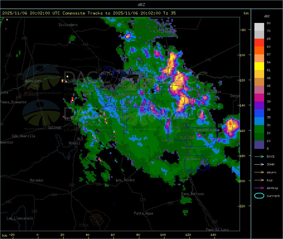
Task: Click the '140' tick on bottom km axis
Action: [x=213, y=235]
